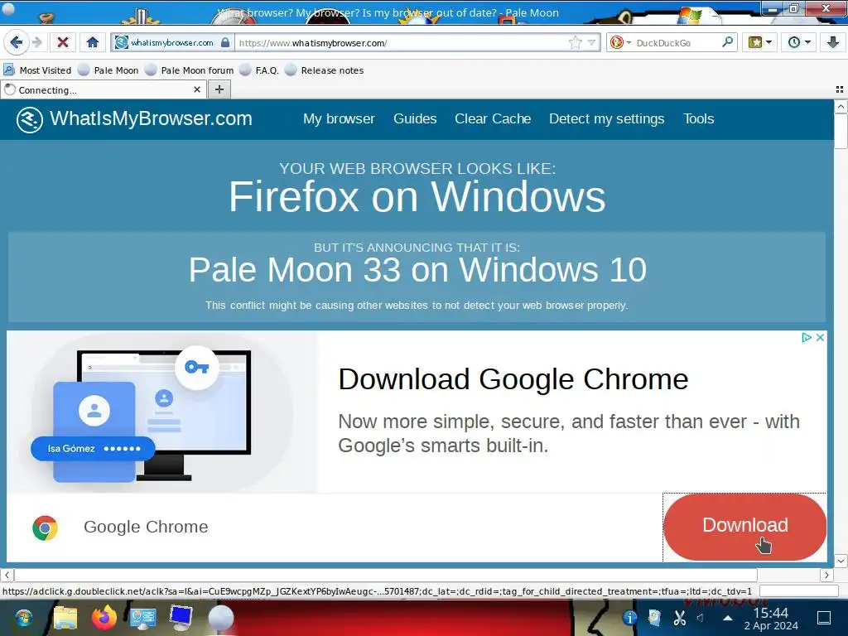Click the AdChoices triangle icon
Image resolution: width=848 pixels, height=636 pixels.
point(807,338)
